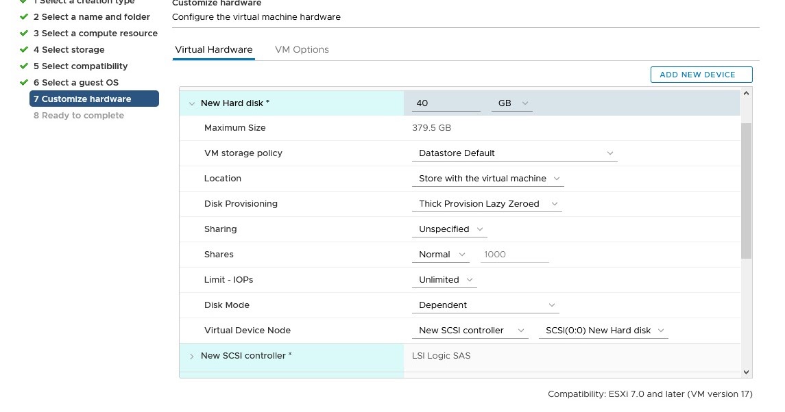The height and width of the screenshot is (412, 785).
Task: Go to step 5 Select compatibility
Action: 82,66
